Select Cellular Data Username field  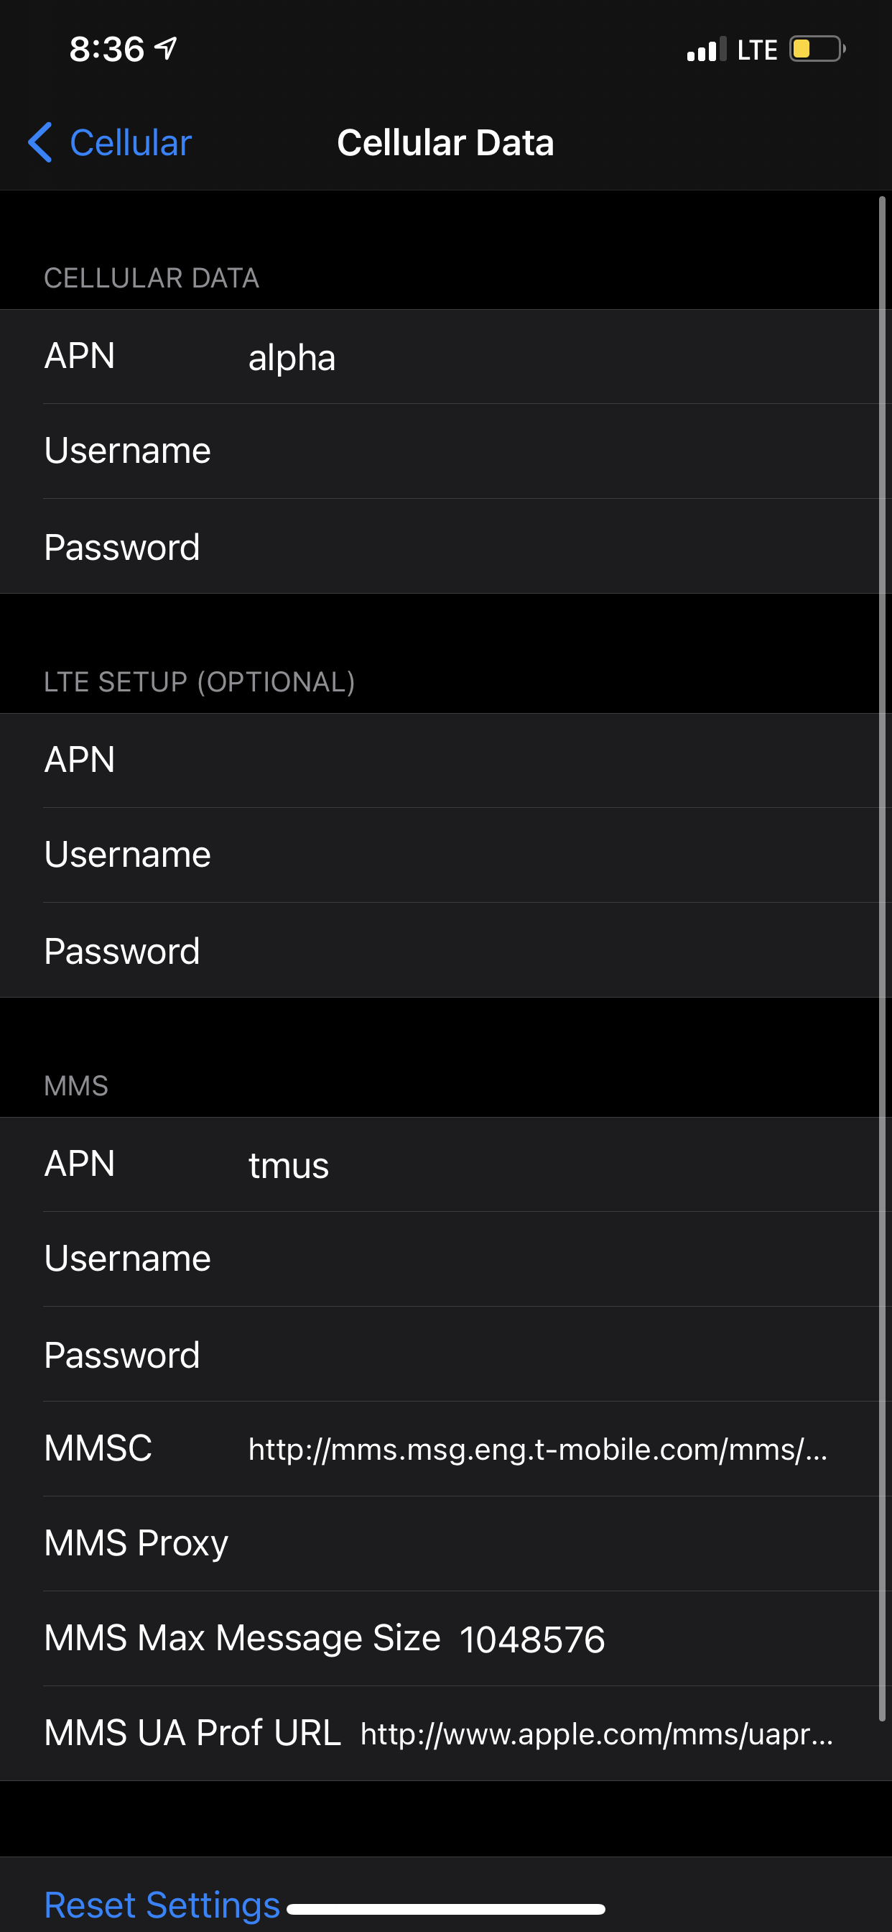tap(446, 451)
